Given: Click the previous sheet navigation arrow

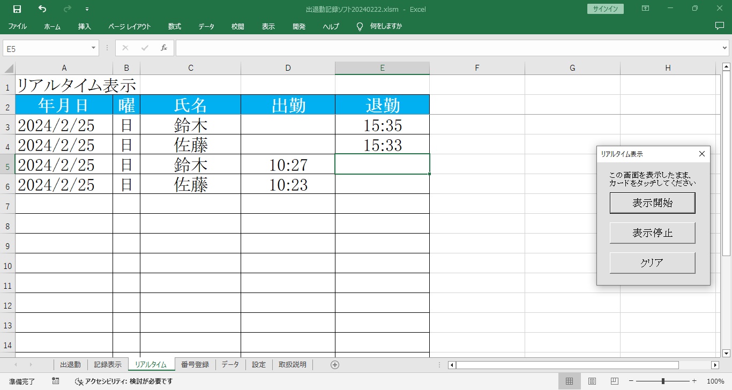Looking at the screenshot, I should point(16,365).
